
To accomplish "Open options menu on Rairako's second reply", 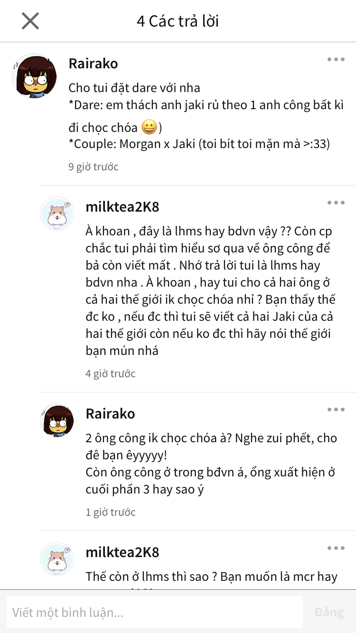I will (x=336, y=410).
